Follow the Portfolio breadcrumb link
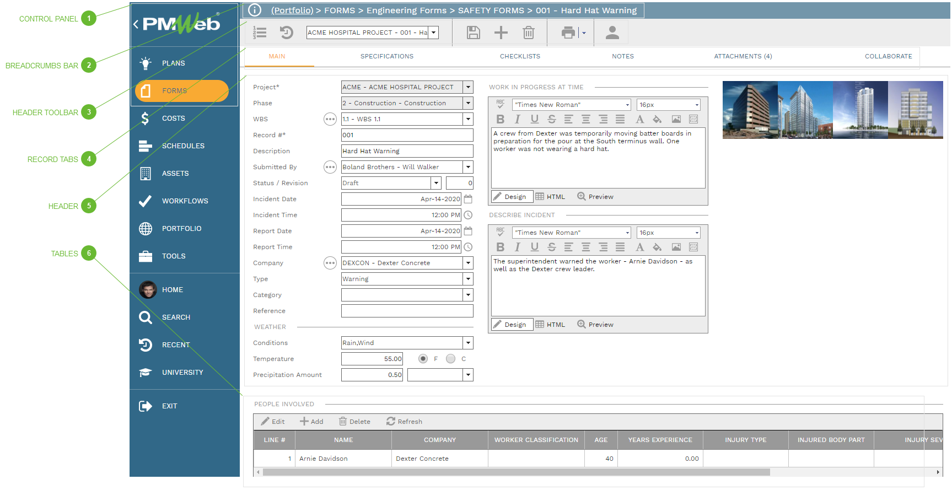The height and width of the screenshot is (490, 952). coord(292,10)
